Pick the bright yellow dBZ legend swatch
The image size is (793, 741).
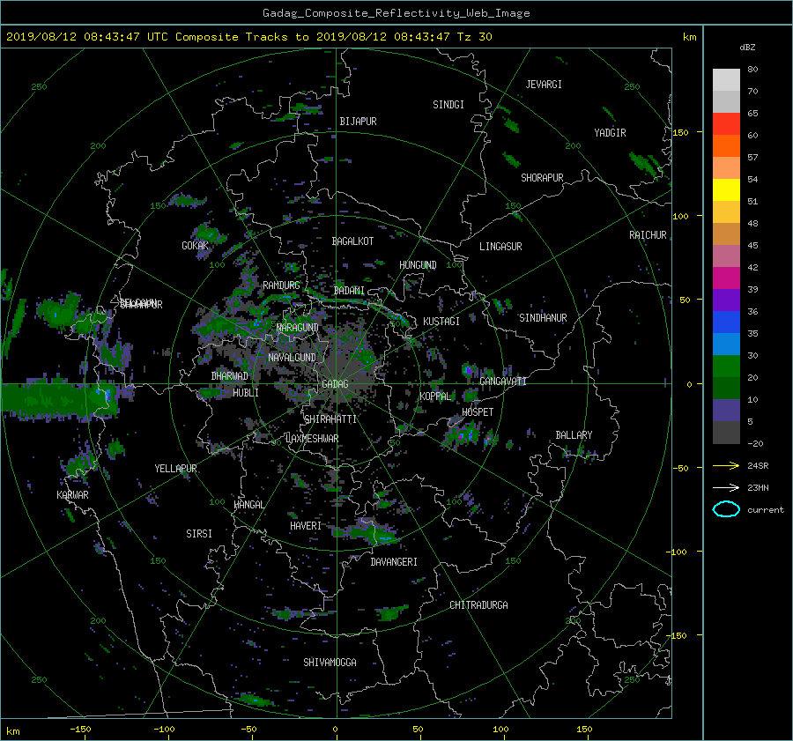(x=726, y=190)
